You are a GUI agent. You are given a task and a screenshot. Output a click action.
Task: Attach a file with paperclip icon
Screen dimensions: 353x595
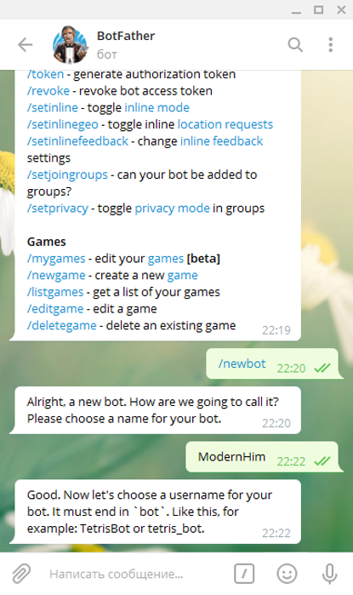coord(21,574)
